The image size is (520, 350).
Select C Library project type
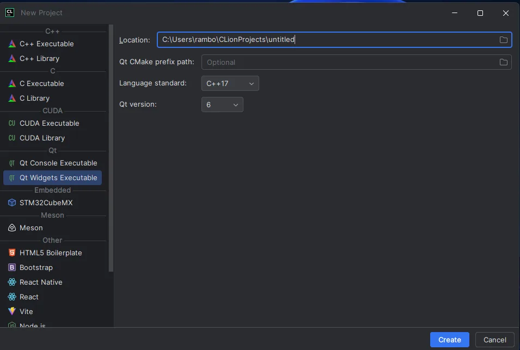tap(52, 98)
